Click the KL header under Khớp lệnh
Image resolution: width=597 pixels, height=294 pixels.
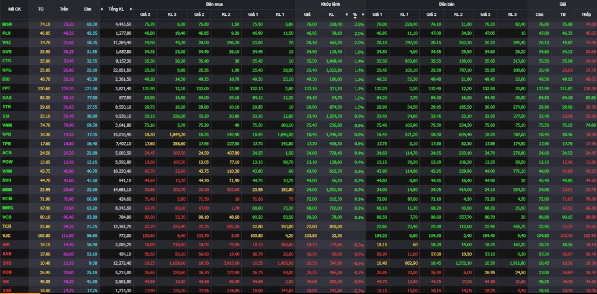331,15
